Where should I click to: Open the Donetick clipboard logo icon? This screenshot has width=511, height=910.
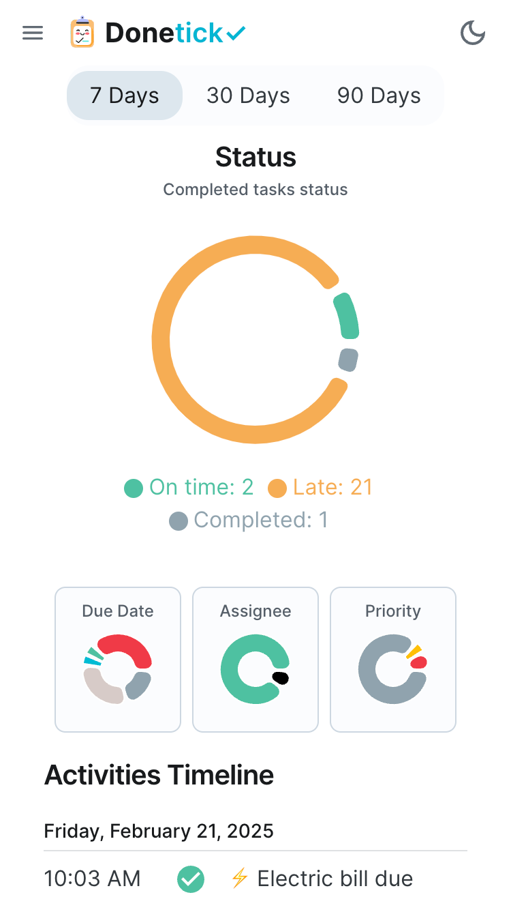(x=83, y=33)
